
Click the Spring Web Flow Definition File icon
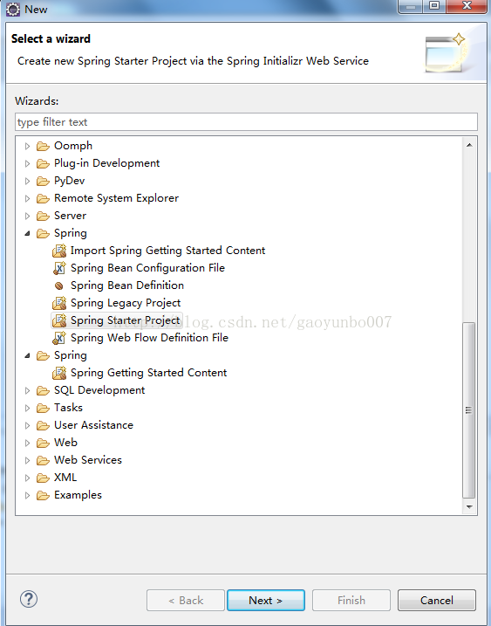coord(59,338)
